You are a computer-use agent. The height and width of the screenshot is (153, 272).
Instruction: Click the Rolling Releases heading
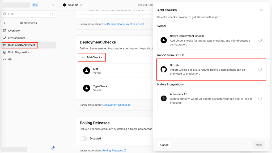pyautogui.click(x=95, y=123)
